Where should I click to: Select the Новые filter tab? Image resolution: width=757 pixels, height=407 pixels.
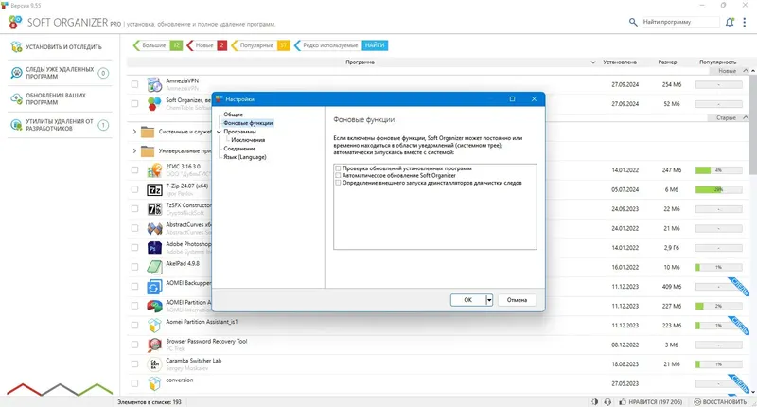point(206,45)
